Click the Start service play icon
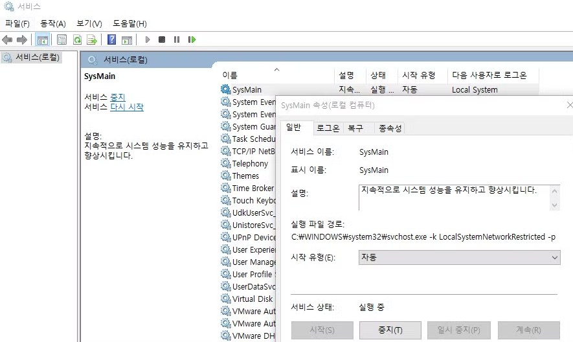Screen dimensions: 573x342 pyautogui.click(x=147, y=40)
